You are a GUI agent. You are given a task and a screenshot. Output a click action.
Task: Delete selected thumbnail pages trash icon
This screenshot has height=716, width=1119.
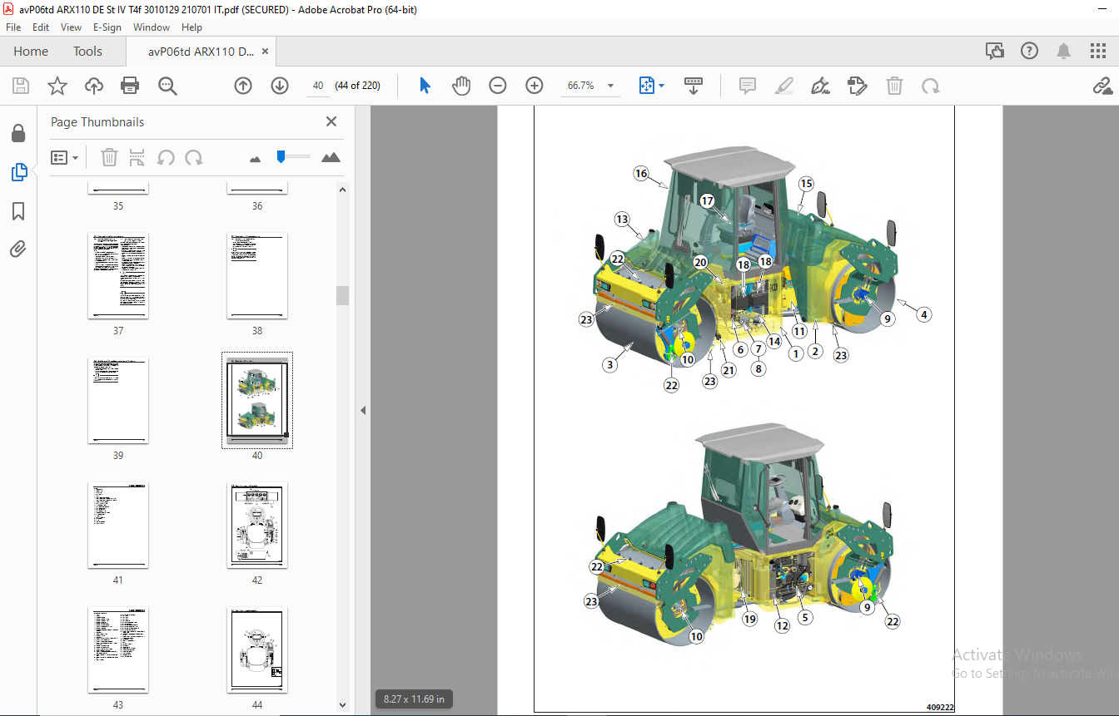pyautogui.click(x=109, y=157)
